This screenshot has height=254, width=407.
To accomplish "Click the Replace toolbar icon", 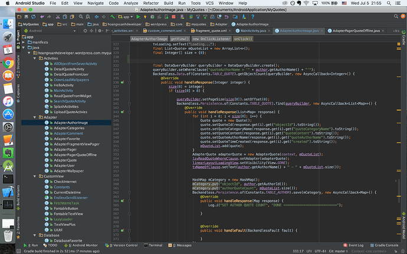I will pyautogui.click(x=88, y=17).
